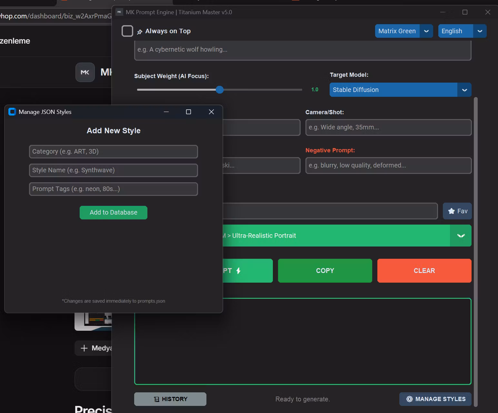Viewport: 498px width, 413px height.
Task: Click the cybernetic wolf subject input field
Action: pyautogui.click(x=303, y=50)
